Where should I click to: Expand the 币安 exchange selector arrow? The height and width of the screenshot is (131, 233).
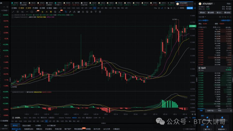coord(229,4)
